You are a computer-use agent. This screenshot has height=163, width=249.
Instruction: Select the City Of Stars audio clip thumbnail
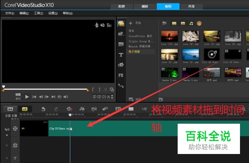[212, 54]
